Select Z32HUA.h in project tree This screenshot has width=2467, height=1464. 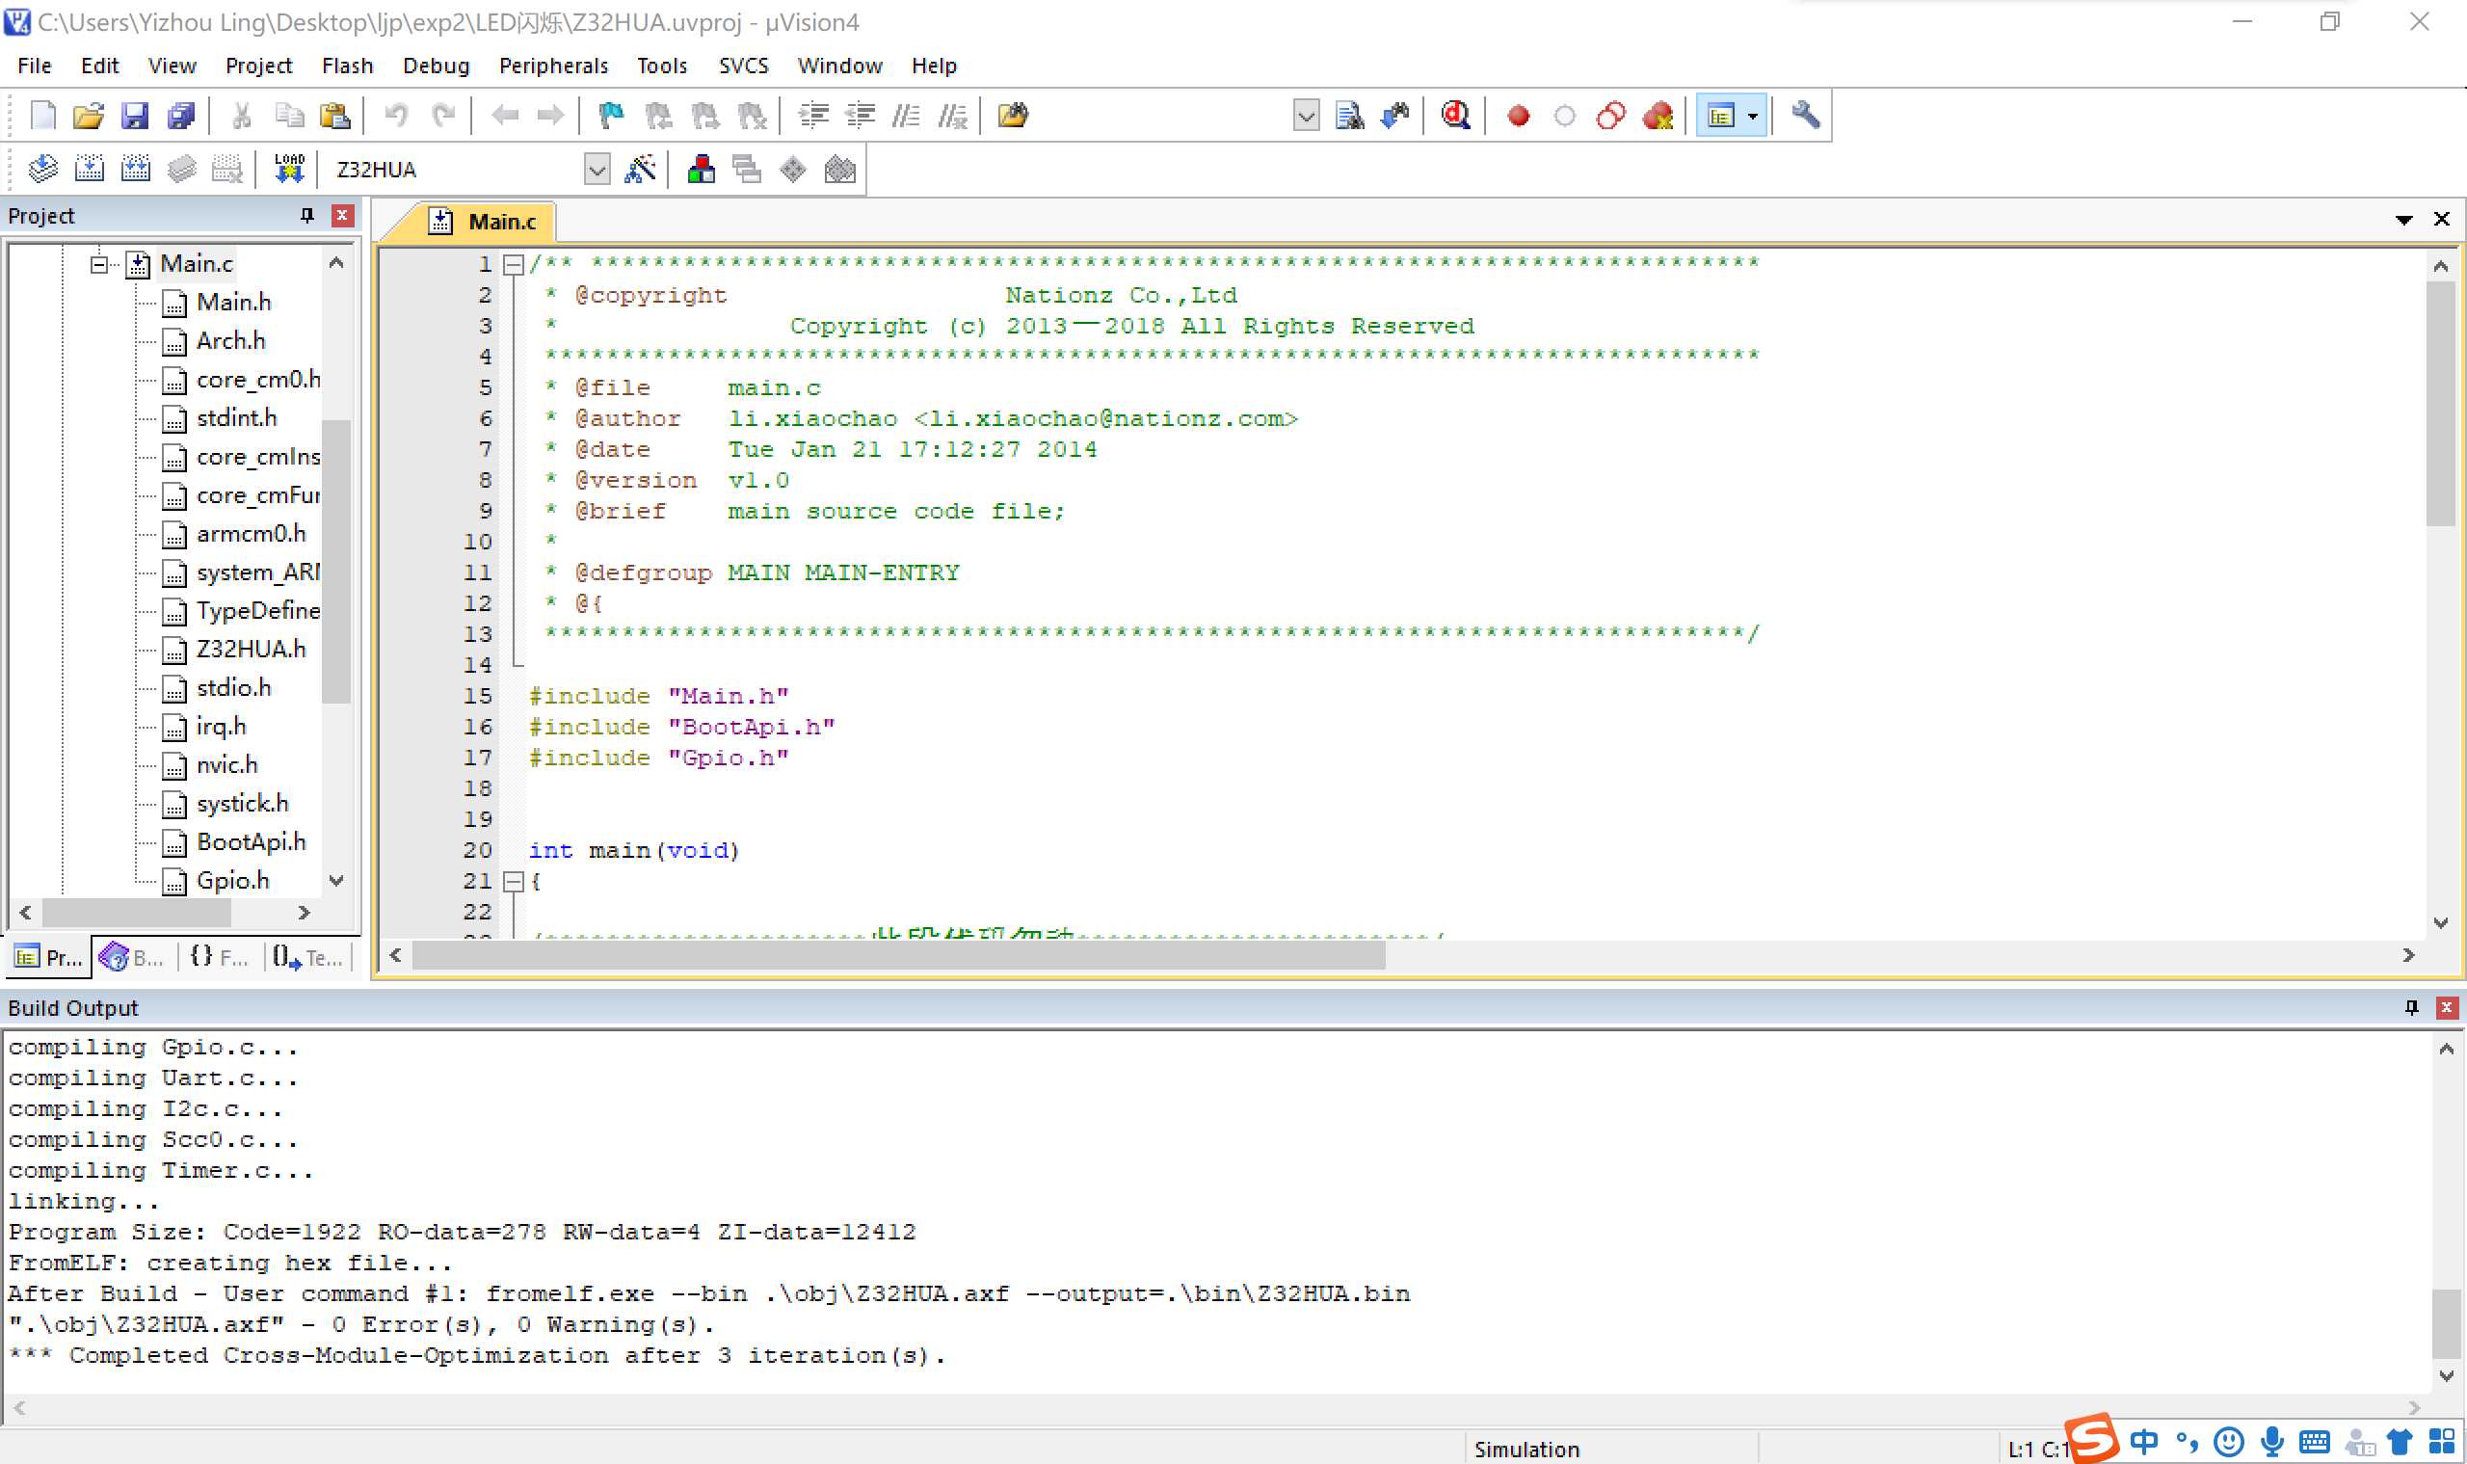(x=251, y=650)
